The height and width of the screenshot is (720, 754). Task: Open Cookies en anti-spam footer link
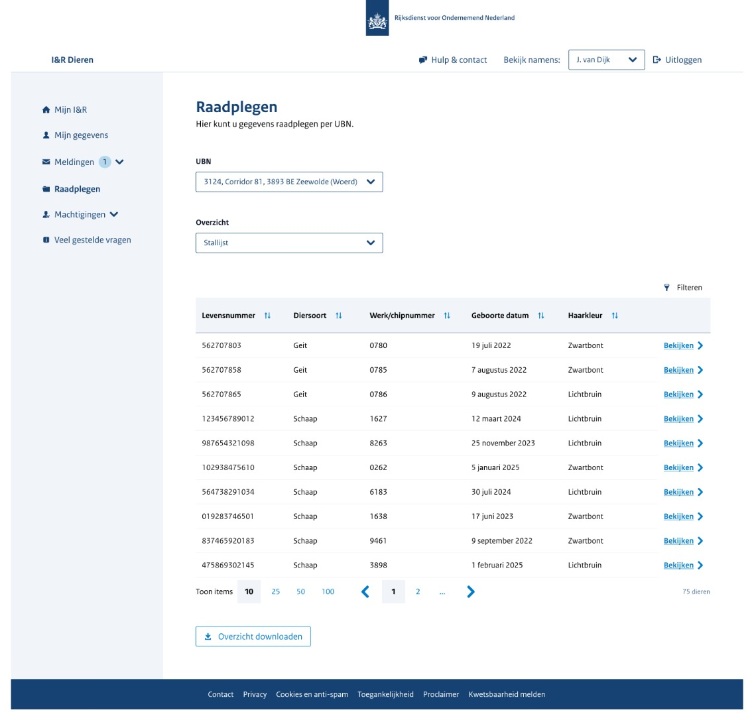pyautogui.click(x=312, y=695)
